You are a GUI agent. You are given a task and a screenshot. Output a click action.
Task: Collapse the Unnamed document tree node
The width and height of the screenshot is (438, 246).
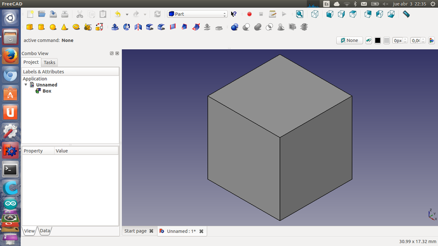(26, 85)
